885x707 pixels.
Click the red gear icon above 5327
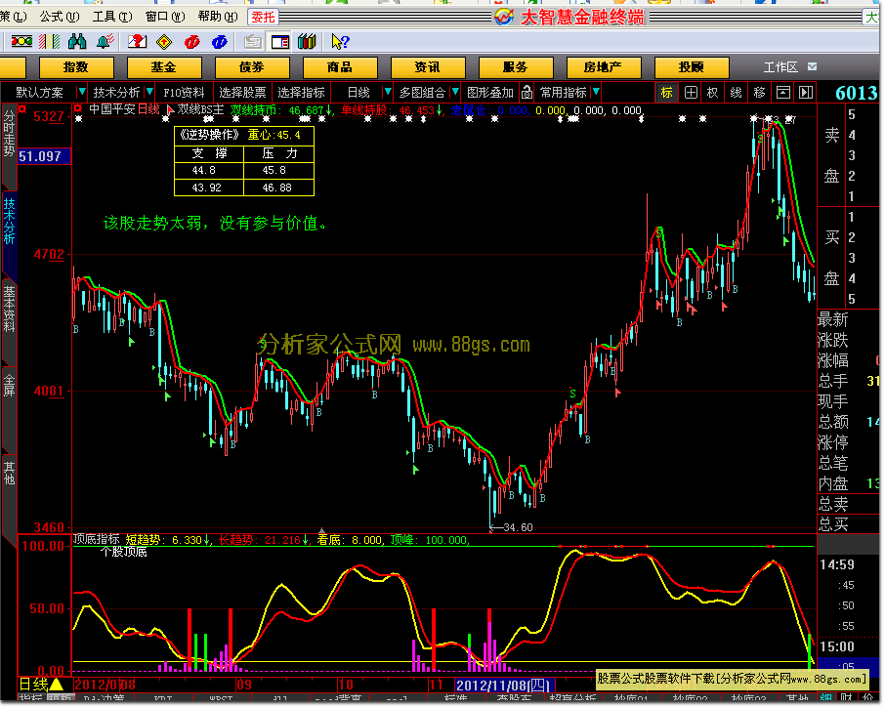[x=22, y=108]
